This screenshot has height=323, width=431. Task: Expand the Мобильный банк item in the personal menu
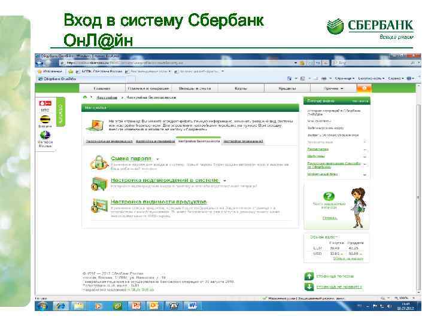[x=365, y=175]
